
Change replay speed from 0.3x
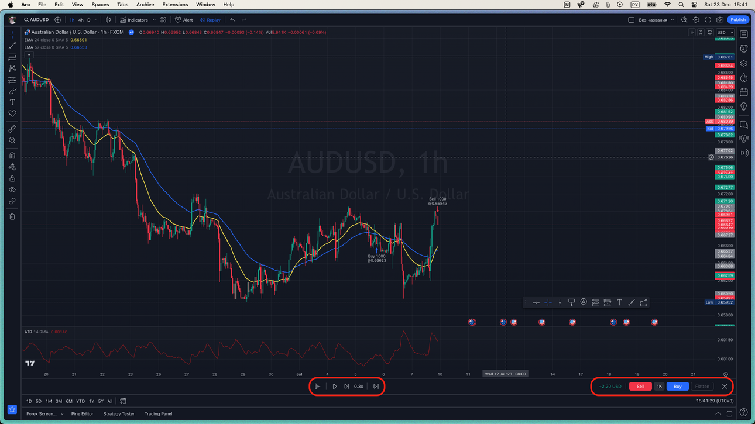click(358, 387)
